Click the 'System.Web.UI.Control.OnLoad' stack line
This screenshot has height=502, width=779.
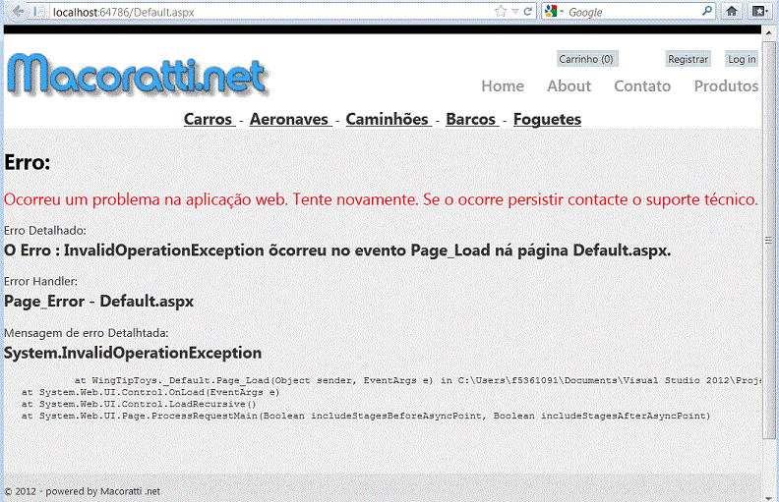coord(150,392)
